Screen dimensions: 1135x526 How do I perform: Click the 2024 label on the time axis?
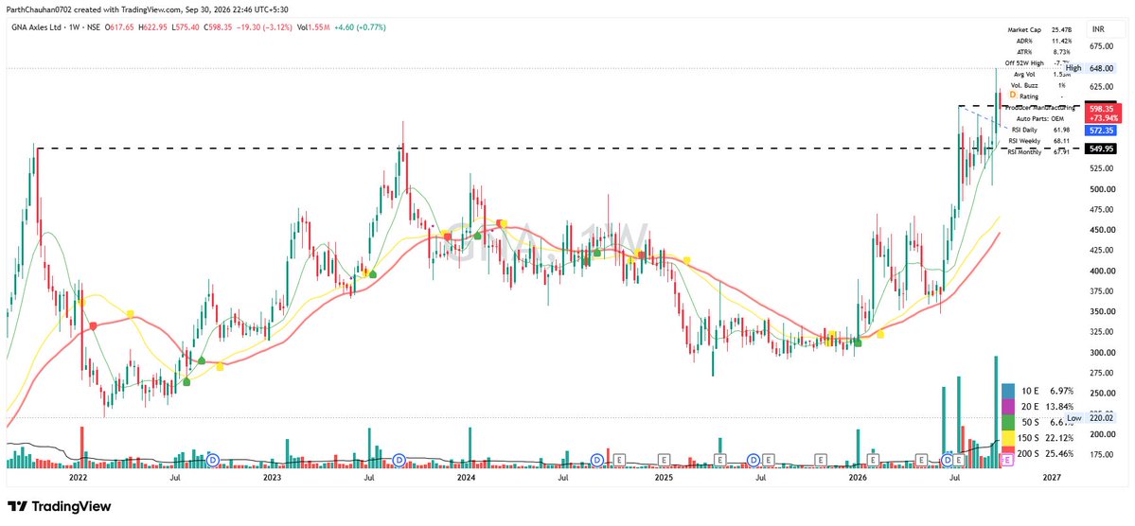[466, 478]
